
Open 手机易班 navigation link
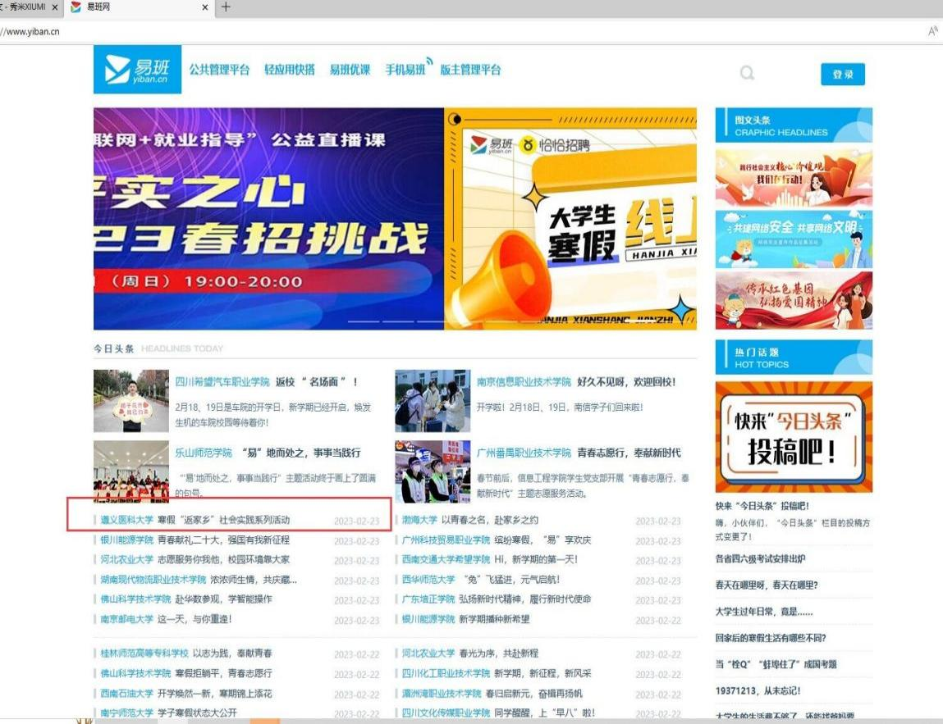[405, 70]
